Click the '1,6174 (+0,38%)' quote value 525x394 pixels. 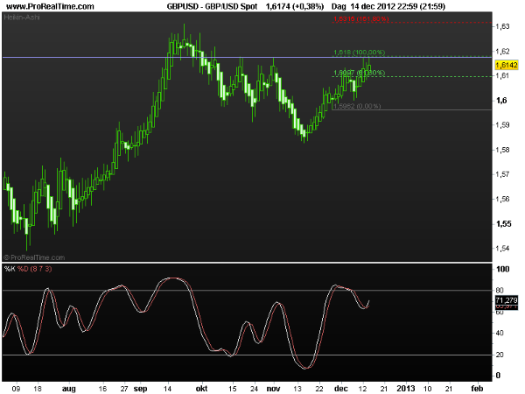pyautogui.click(x=295, y=6)
